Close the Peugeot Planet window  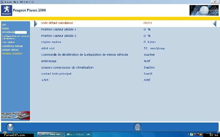[x=218, y=2]
